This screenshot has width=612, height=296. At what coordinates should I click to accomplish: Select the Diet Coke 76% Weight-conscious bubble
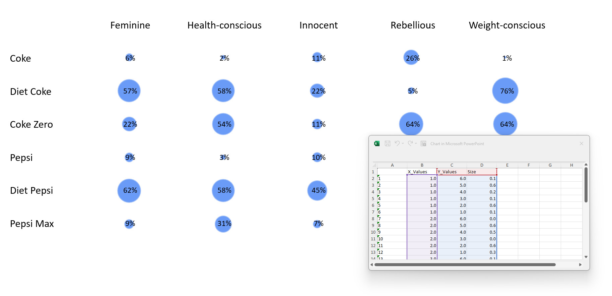tap(505, 91)
